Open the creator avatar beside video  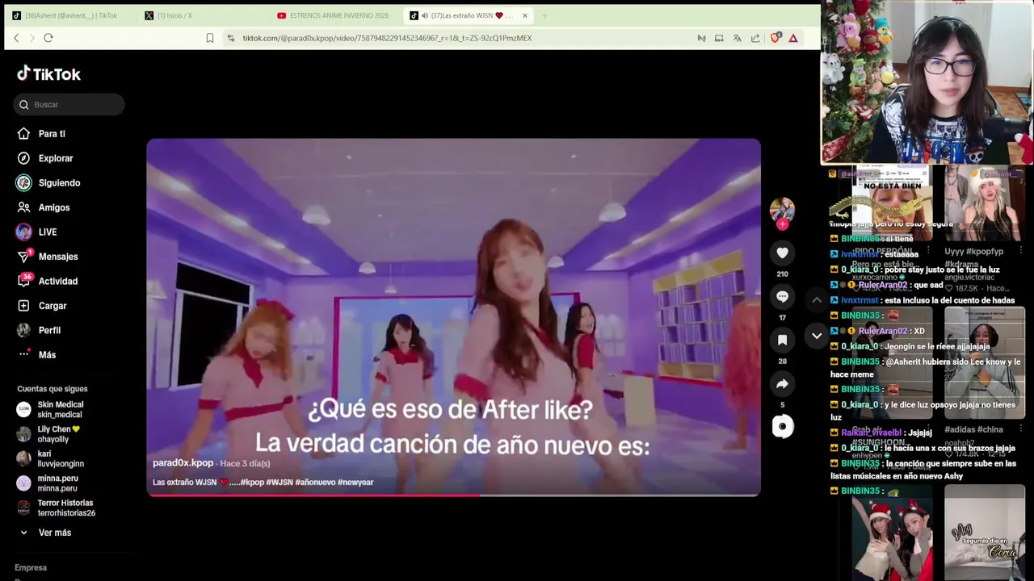[x=782, y=210]
